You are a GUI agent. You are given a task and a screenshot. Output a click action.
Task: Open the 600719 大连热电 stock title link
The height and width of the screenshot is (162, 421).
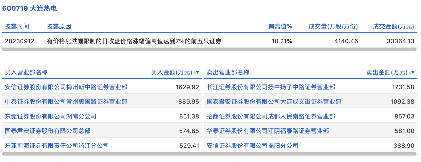pyautogui.click(x=30, y=8)
